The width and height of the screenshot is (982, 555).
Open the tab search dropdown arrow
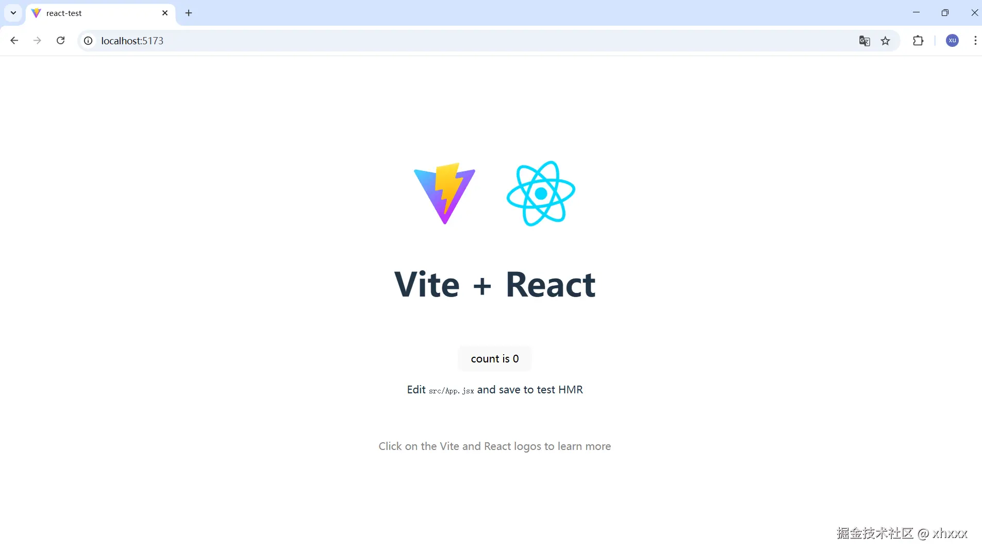pos(13,13)
